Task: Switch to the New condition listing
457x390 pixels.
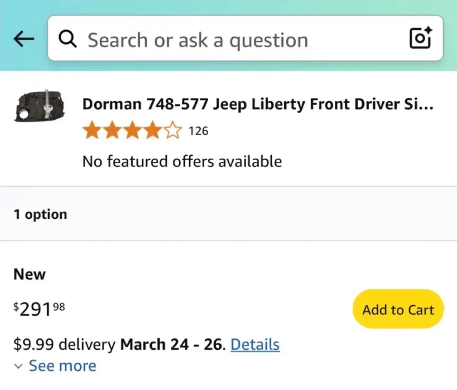Action: coord(29,274)
